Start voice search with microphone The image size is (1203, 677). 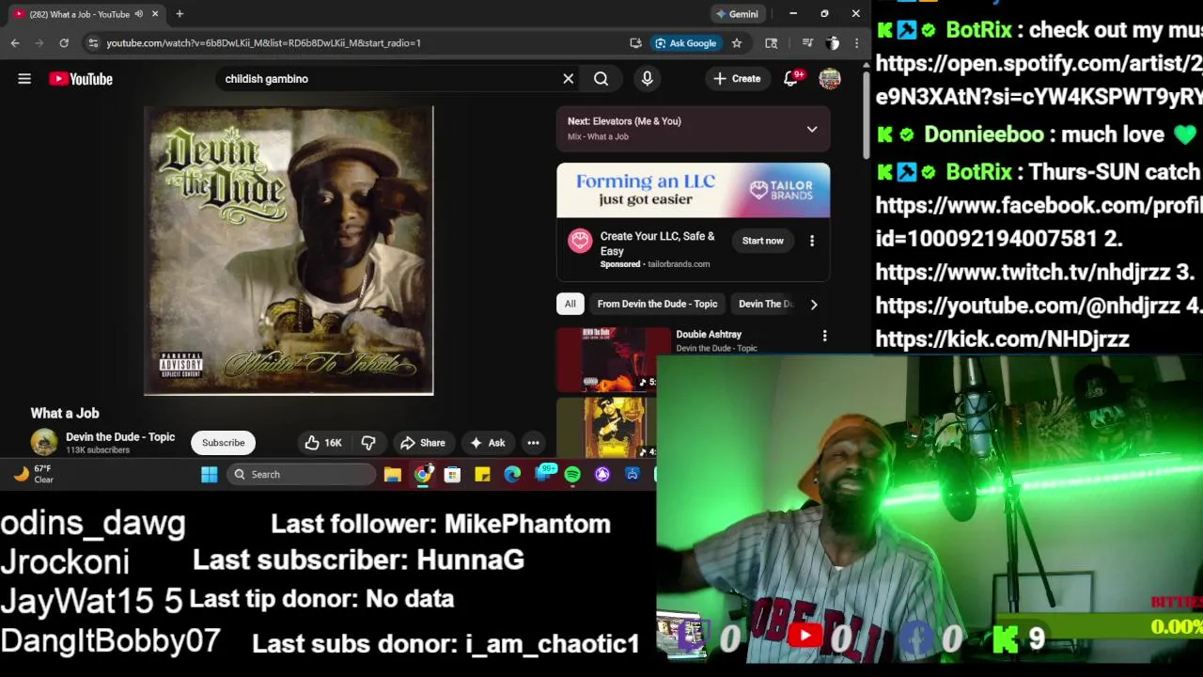click(648, 79)
